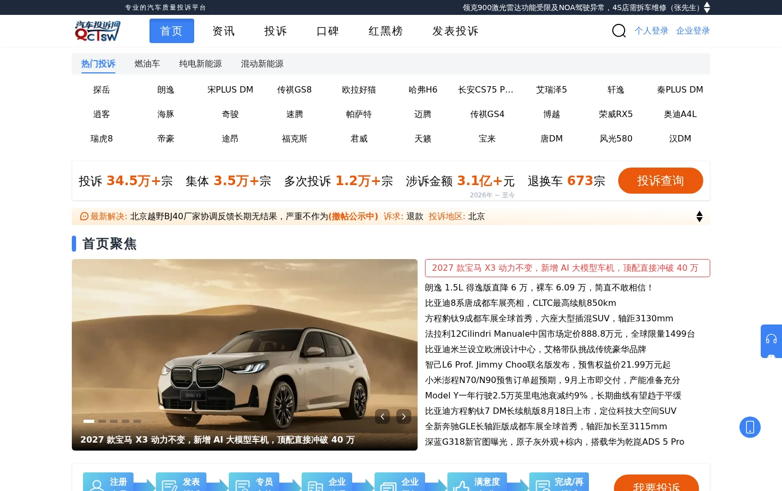Open 法拉利12Cilindri Manuale news link
This screenshot has height=491, width=782.
click(560, 334)
